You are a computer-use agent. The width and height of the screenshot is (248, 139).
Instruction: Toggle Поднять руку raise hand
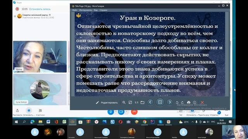tap(203, 113)
